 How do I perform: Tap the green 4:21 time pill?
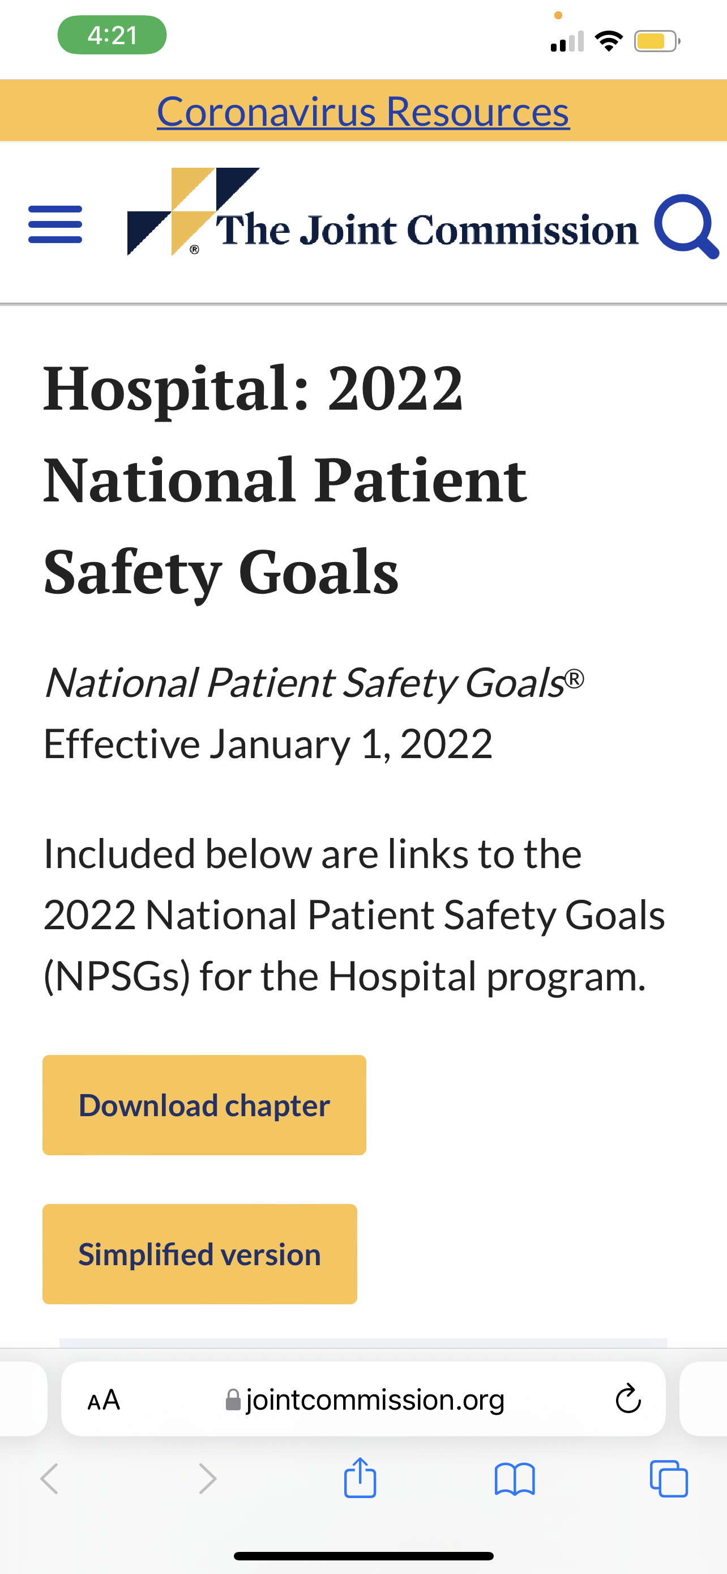click(112, 35)
